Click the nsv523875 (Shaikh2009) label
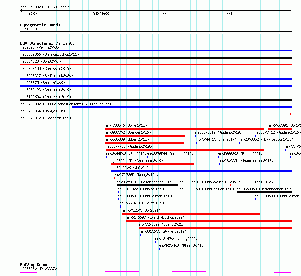301x276 pixels. point(43,83)
